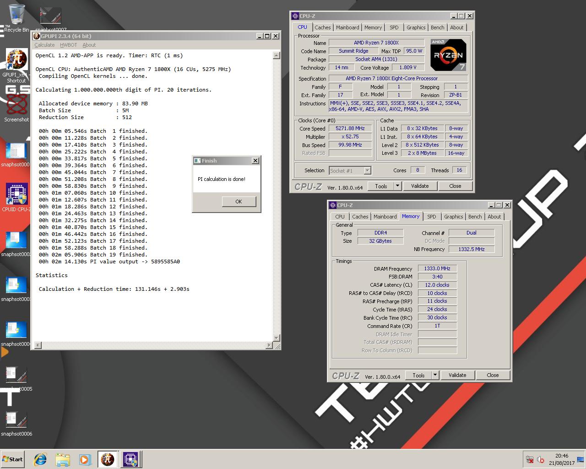
Task: Open Windows Media Player in taskbar
Action: pyautogui.click(x=85, y=459)
